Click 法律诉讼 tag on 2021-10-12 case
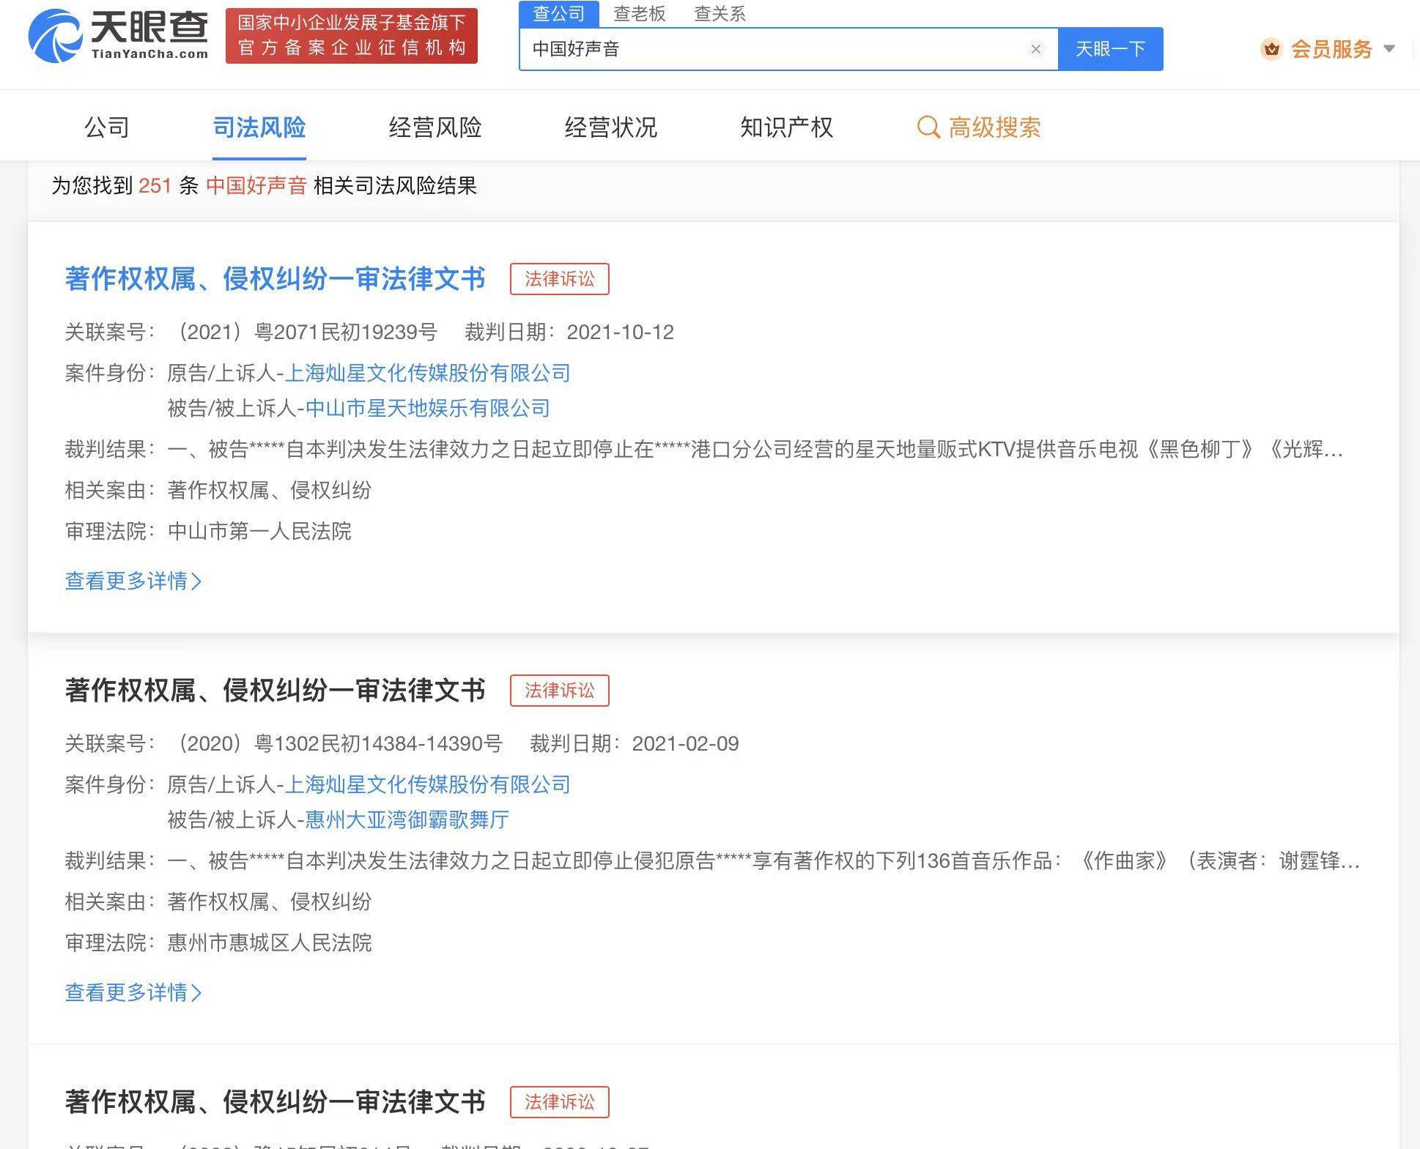The height and width of the screenshot is (1149, 1420). click(560, 279)
